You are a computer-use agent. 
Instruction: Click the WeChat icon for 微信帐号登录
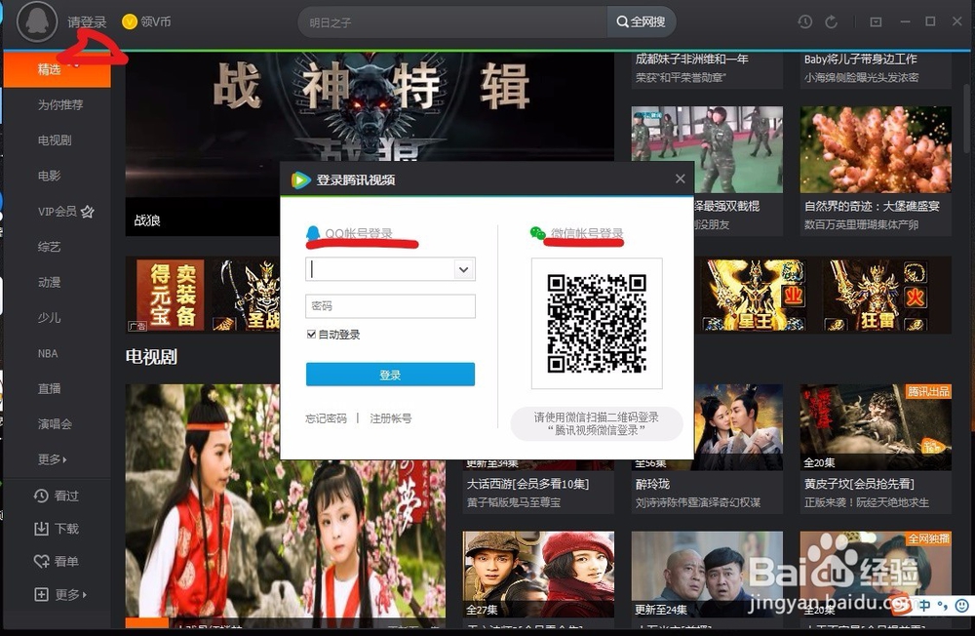pos(538,233)
